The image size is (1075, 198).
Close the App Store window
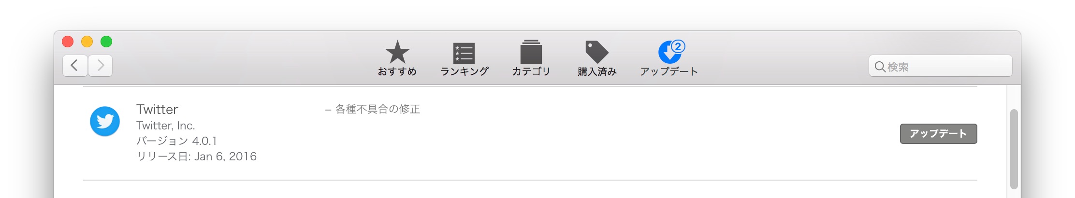tap(68, 42)
